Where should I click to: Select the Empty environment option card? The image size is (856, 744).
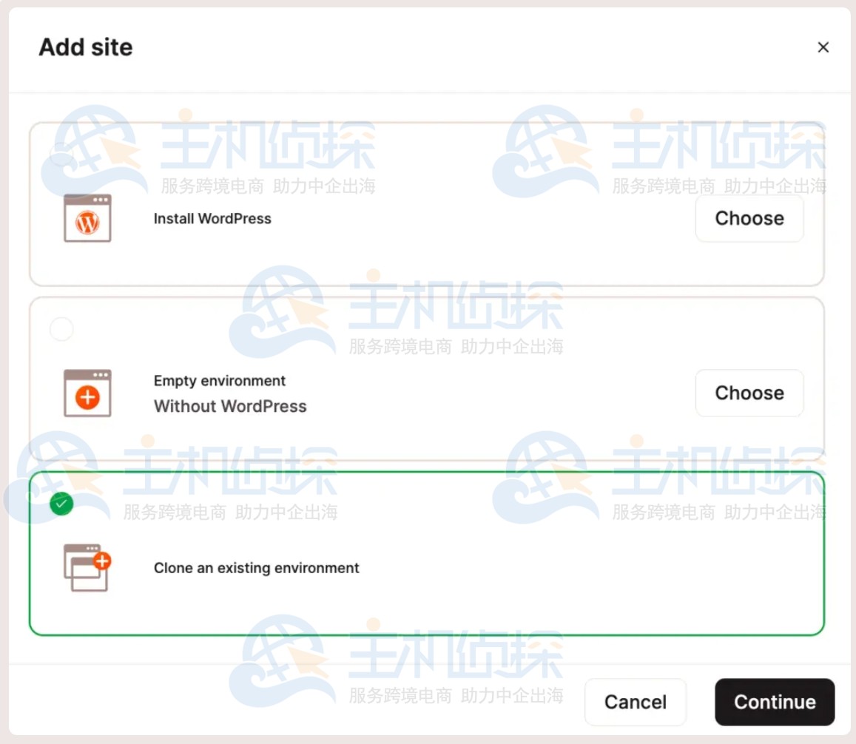click(426, 373)
